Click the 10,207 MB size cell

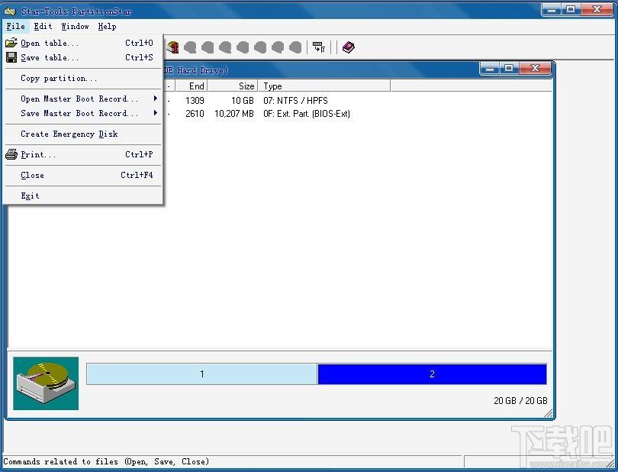pos(234,114)
